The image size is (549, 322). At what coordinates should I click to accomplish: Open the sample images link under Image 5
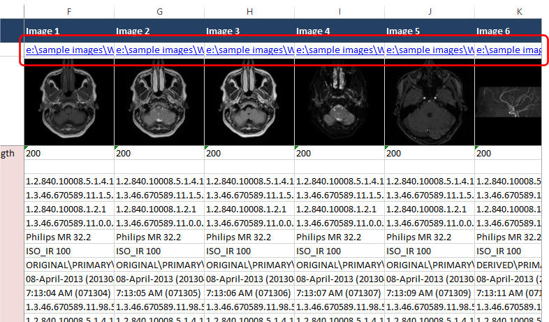point(430,50)
